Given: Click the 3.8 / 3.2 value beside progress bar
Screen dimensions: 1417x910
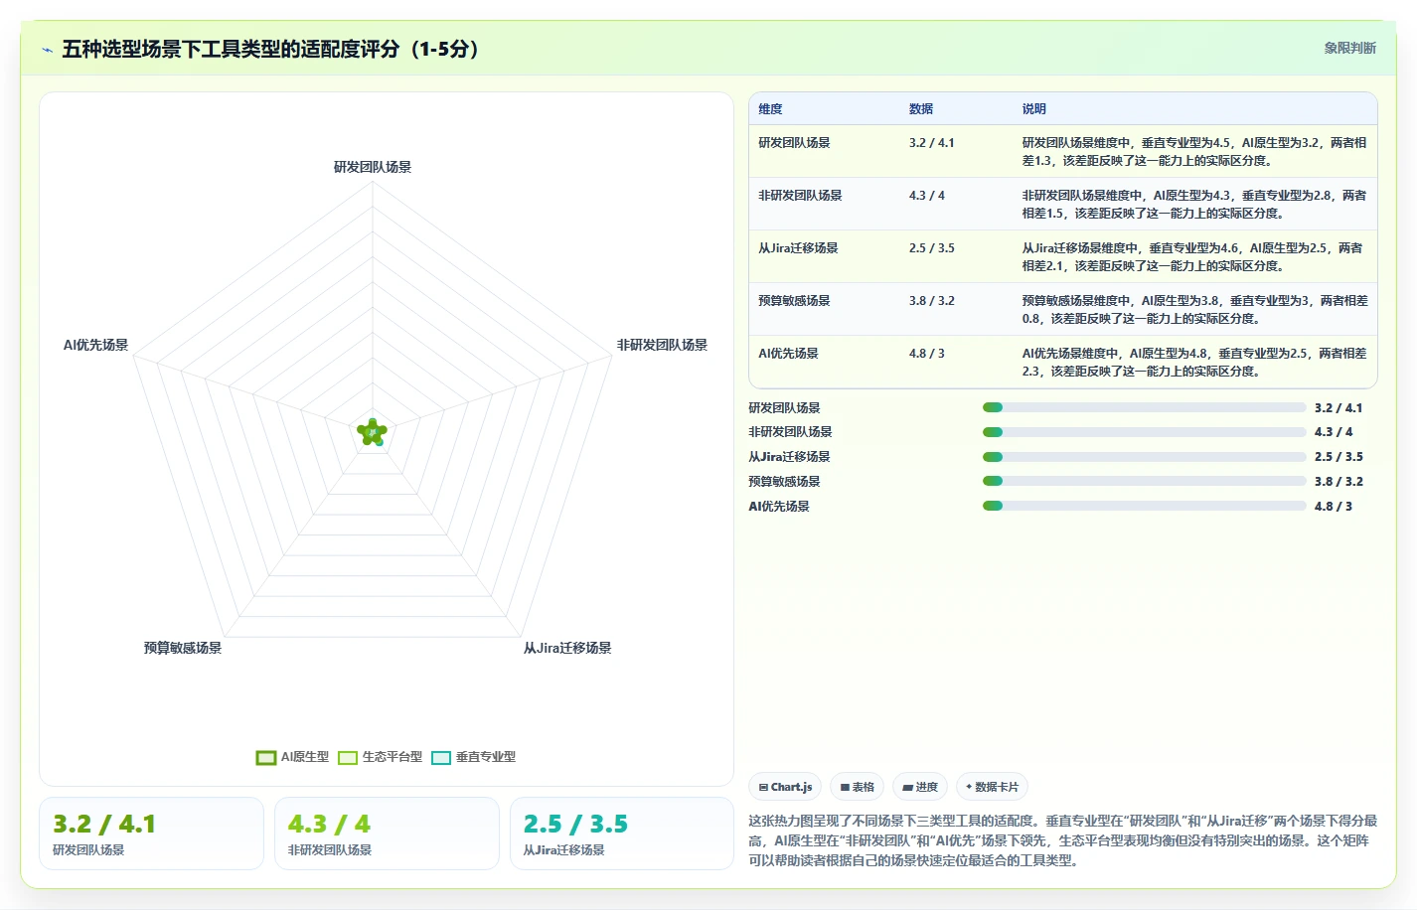Looking at the screenshot, I should tap(1338, 482).
